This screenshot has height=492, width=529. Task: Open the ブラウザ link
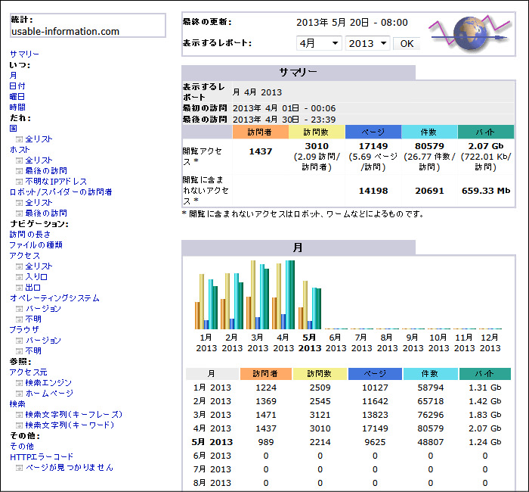(24, 329)
